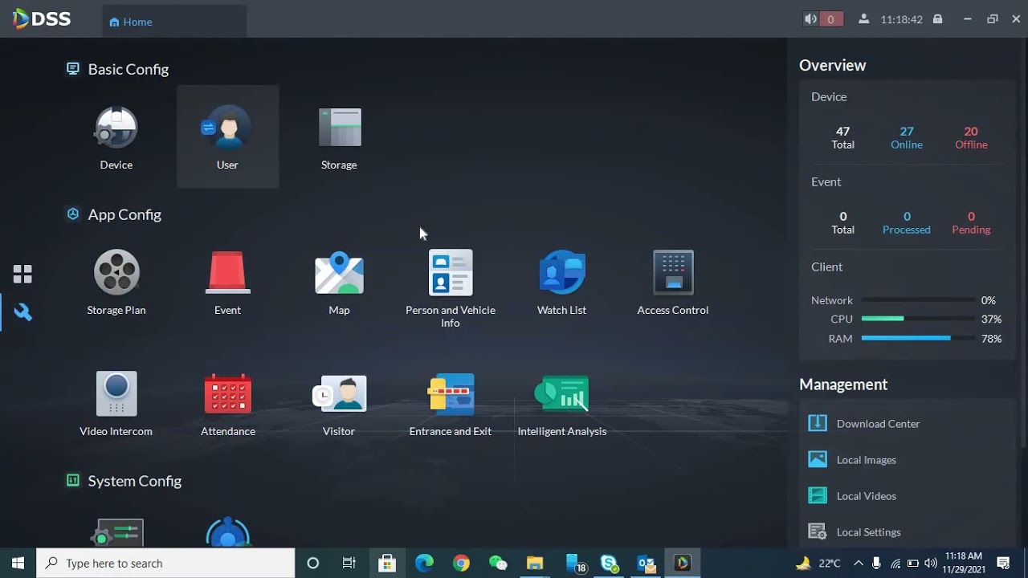Click the 20 Offline device count
1028x578 pixels.
click(971, 137)
